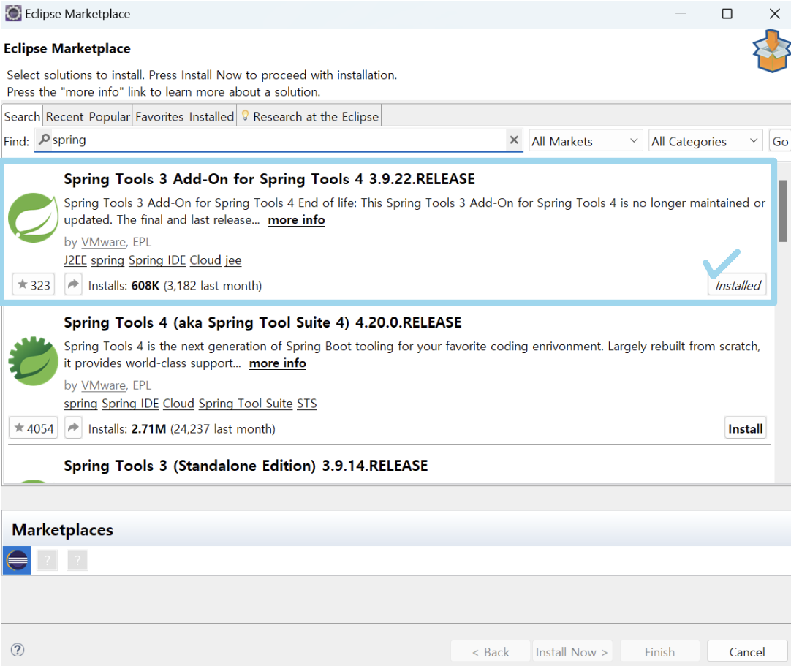Click the Marketplaces heading

click(63, 530)
